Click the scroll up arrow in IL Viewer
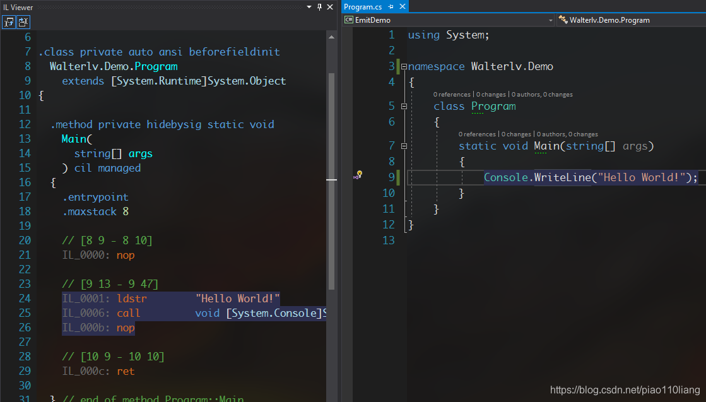 tap(331, 37)
